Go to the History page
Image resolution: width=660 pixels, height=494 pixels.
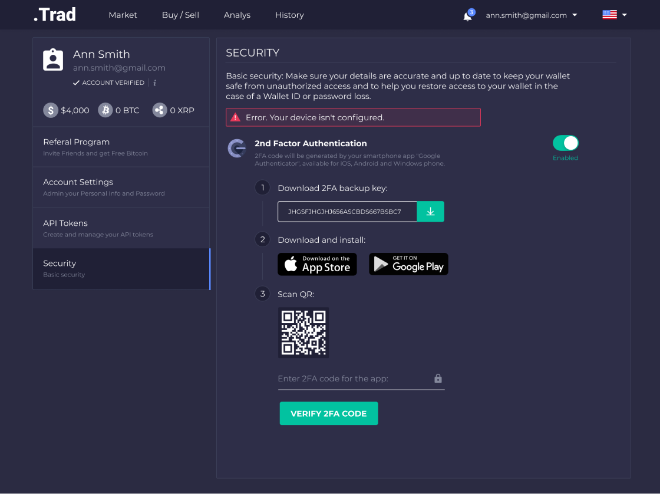click(x=289, y=15)
